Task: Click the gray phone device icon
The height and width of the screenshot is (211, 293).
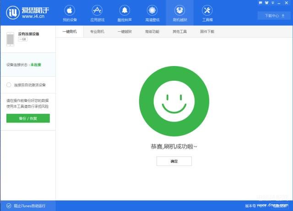Action: [x=10, y=39]
